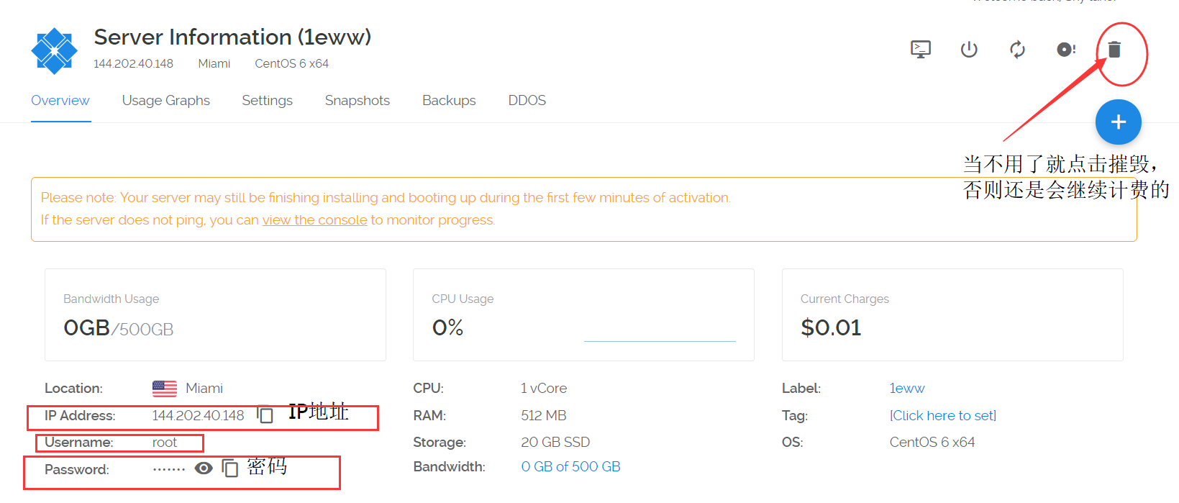Open the server console view icon
Screen dimensions: 1179x503
click(x=920, y=49)
